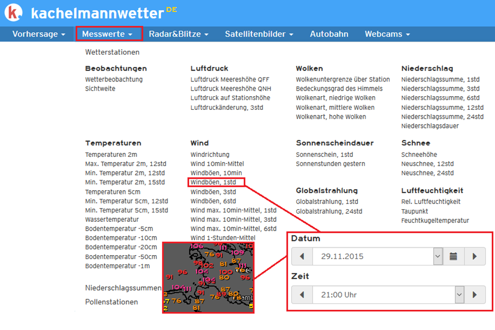Expand the Datum dropdown 29.11.2015
Screen dimensions: 495x330
(x=438, y=256)
